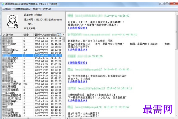Open full text link under the 16:13:13 message
The image size is (178, 119).
(77, 101)
